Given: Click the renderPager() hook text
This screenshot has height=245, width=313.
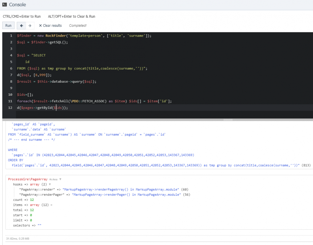Looking at the screenshot, I should tap(122, 194).
